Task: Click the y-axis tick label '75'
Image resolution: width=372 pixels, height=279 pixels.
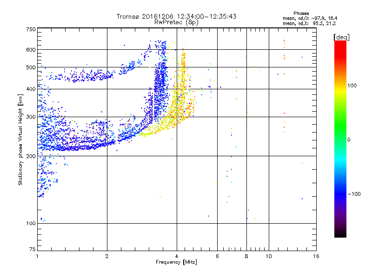Action: pos(33,249)
